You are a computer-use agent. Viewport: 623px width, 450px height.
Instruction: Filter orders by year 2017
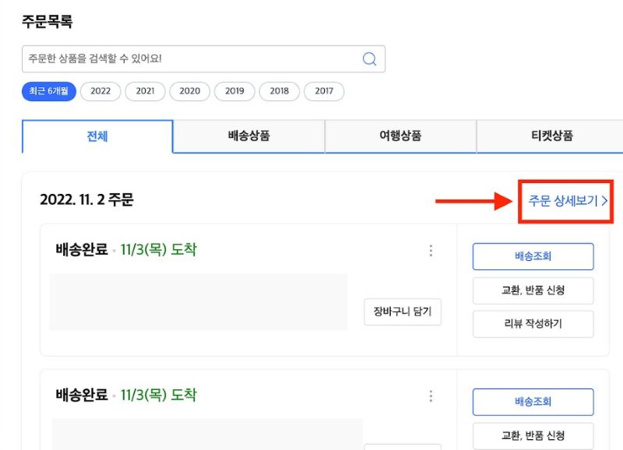pos(324,91)
